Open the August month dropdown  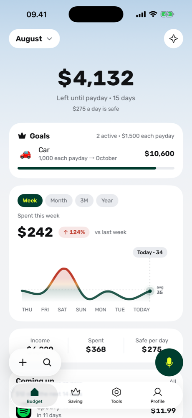click(34, 38)
